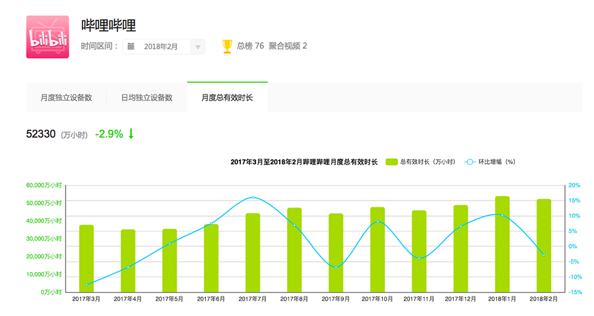Toggle the 总有效时长 green legend swatch

392,162
